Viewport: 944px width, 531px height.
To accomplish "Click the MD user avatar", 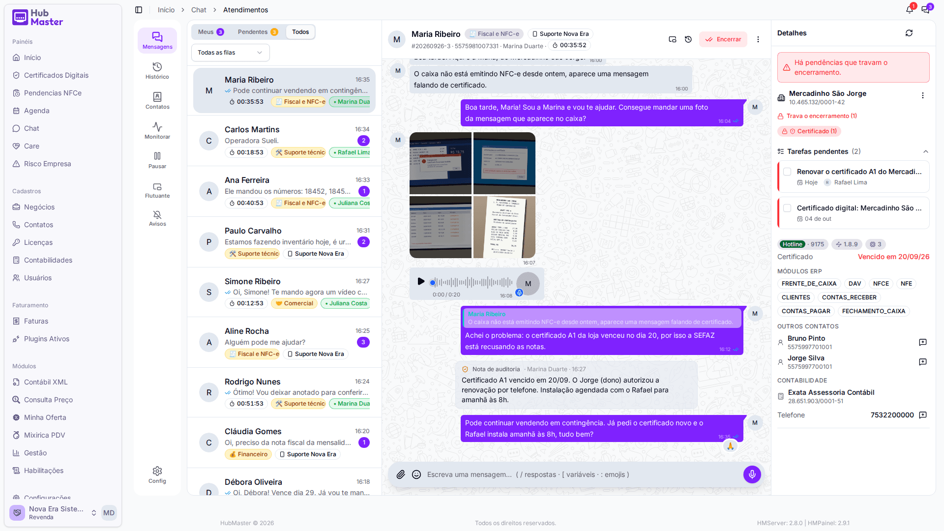I will pyautogui.click(x=109, y=513).
